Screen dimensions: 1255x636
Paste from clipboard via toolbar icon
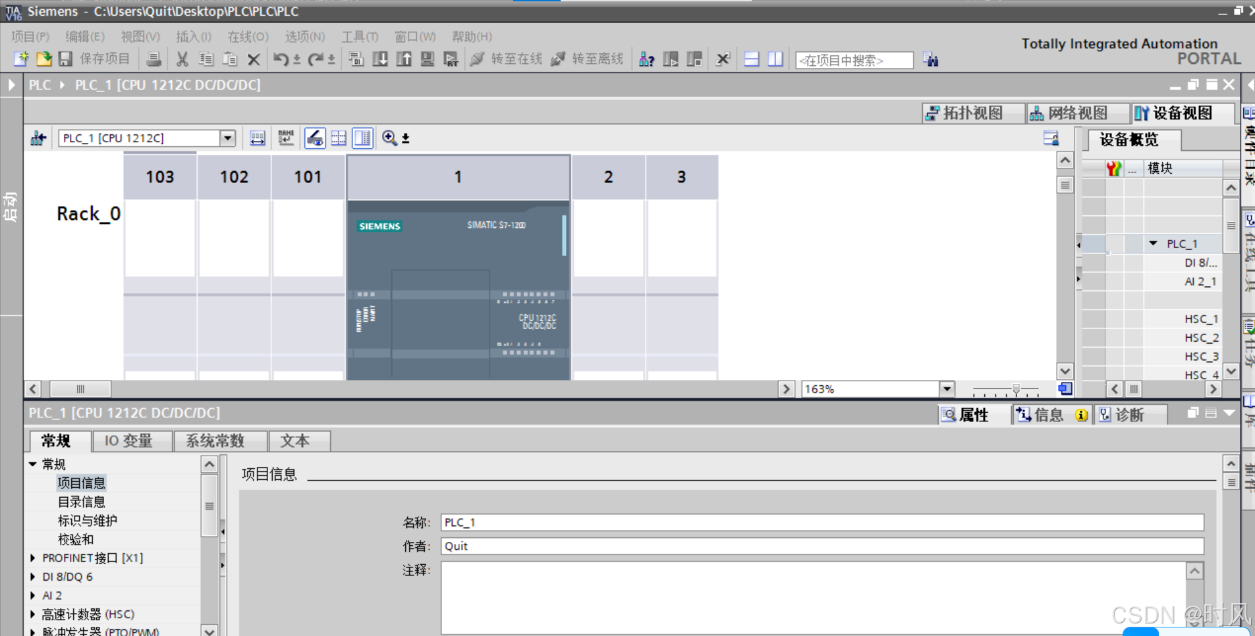(230, 59)
